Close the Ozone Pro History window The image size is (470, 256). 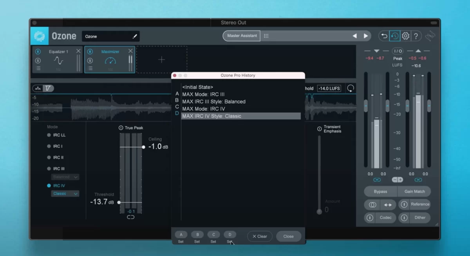click(x=289, y=236)
